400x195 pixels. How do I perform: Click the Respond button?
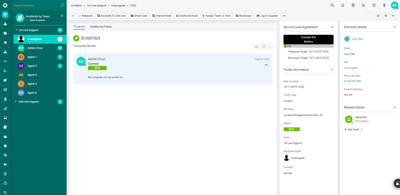coord(86,16)
